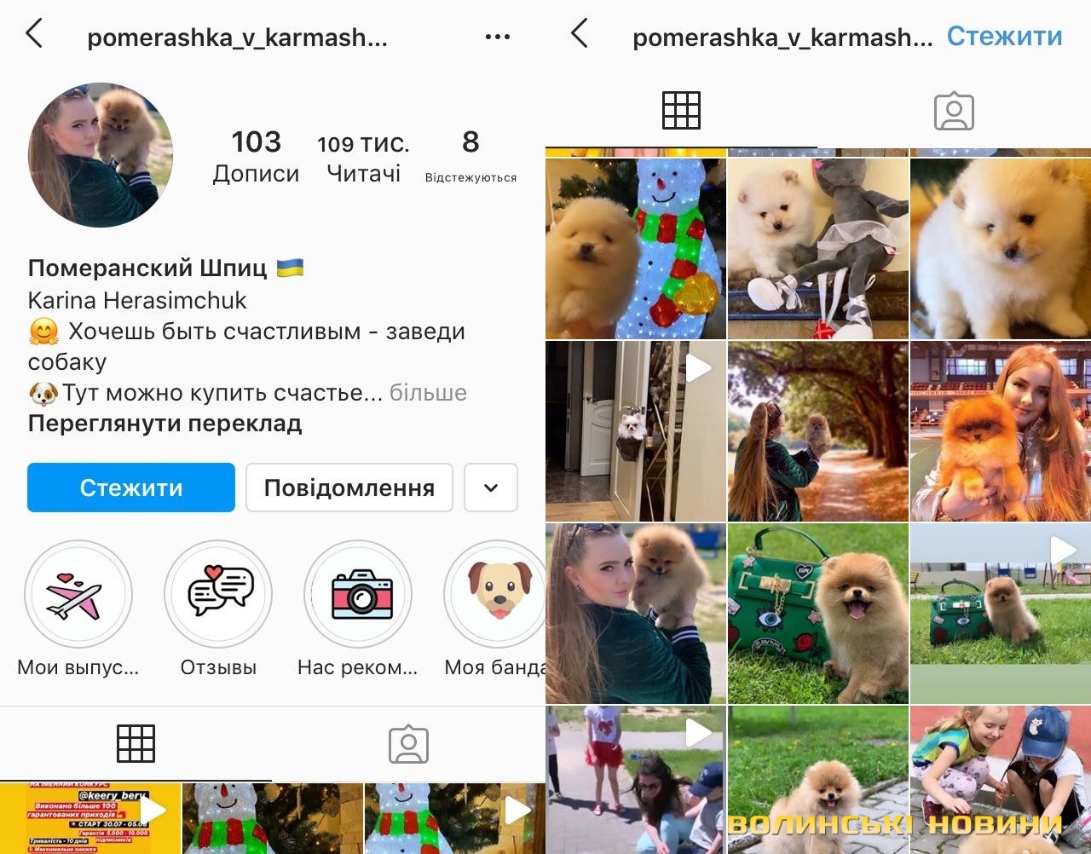The height and width of the screenshot is (854, 1091).
Task: Select tagged posts tab on right screen
Action: pos(954,111)
